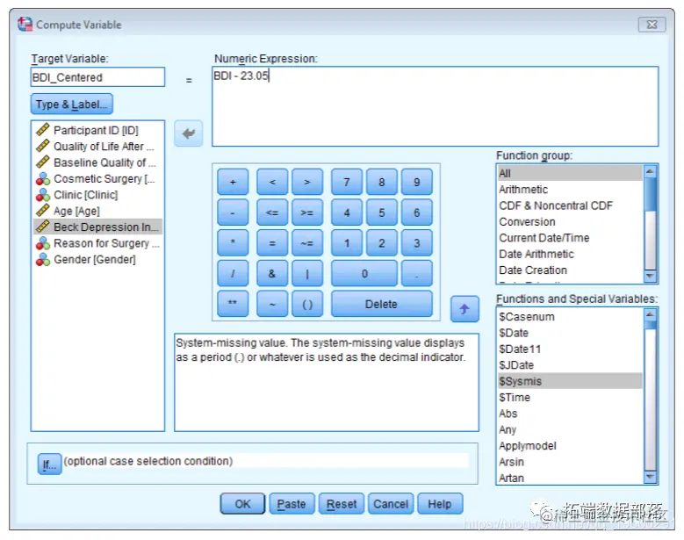The image size is (684, 540).
Task: Click keypad number 3
Action: 416,243
